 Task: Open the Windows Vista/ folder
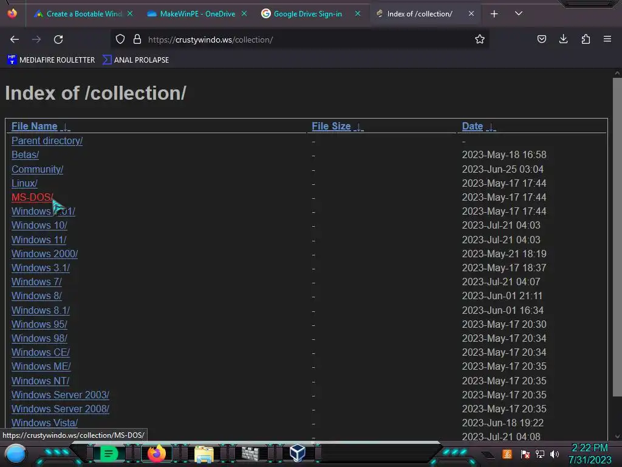44,423
